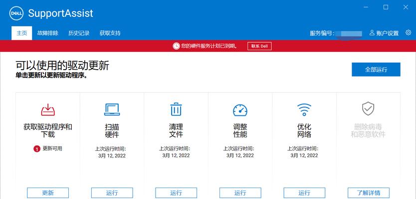This screenshot has width=416, height=199.
Task: Open the 故障排除 tab
Action: pos(48,33)
